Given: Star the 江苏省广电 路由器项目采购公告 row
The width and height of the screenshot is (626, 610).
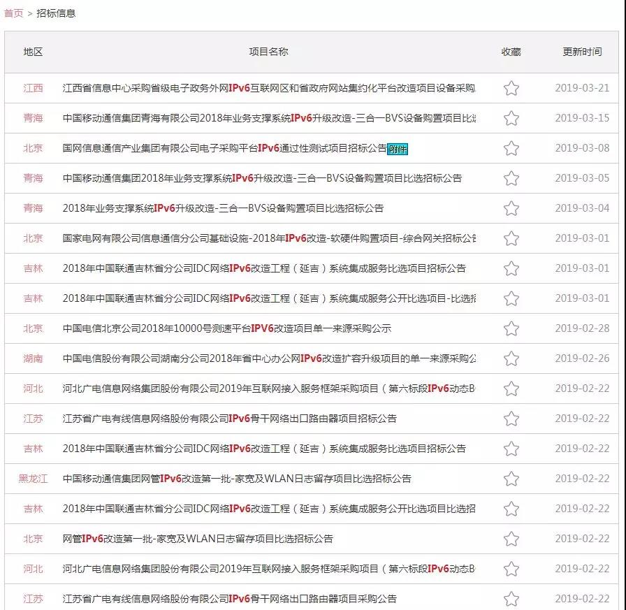Looking at the screenshot, I should point(511,599).
